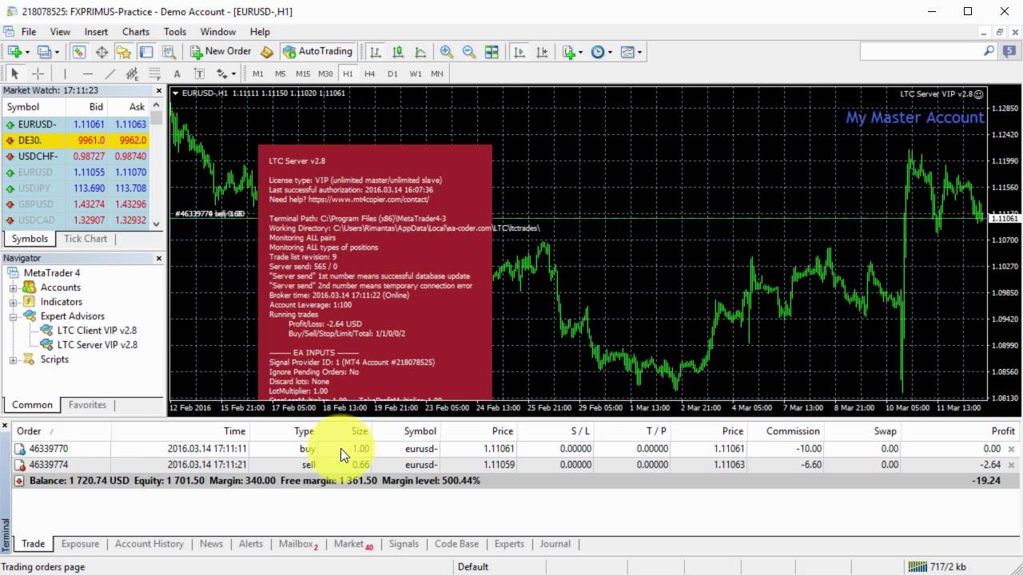The height and width of the screenshot is (575, 1023).
Task: Toggle the Terminal panel toolbar icon
Action: (146, 52)
